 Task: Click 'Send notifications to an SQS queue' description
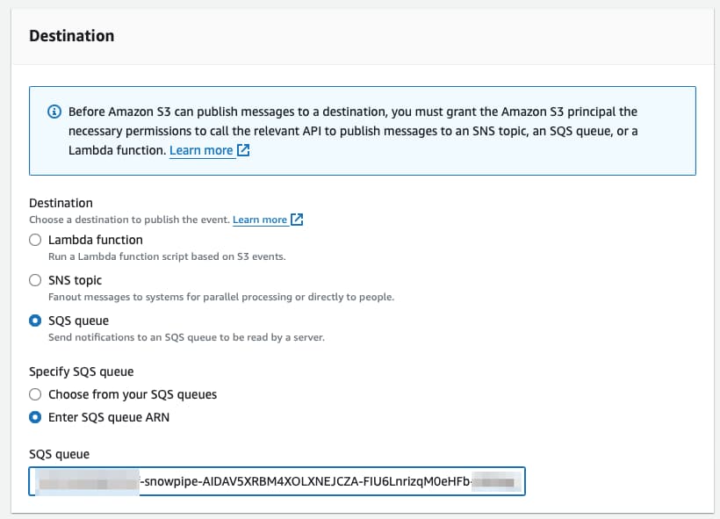pos(186,337)
